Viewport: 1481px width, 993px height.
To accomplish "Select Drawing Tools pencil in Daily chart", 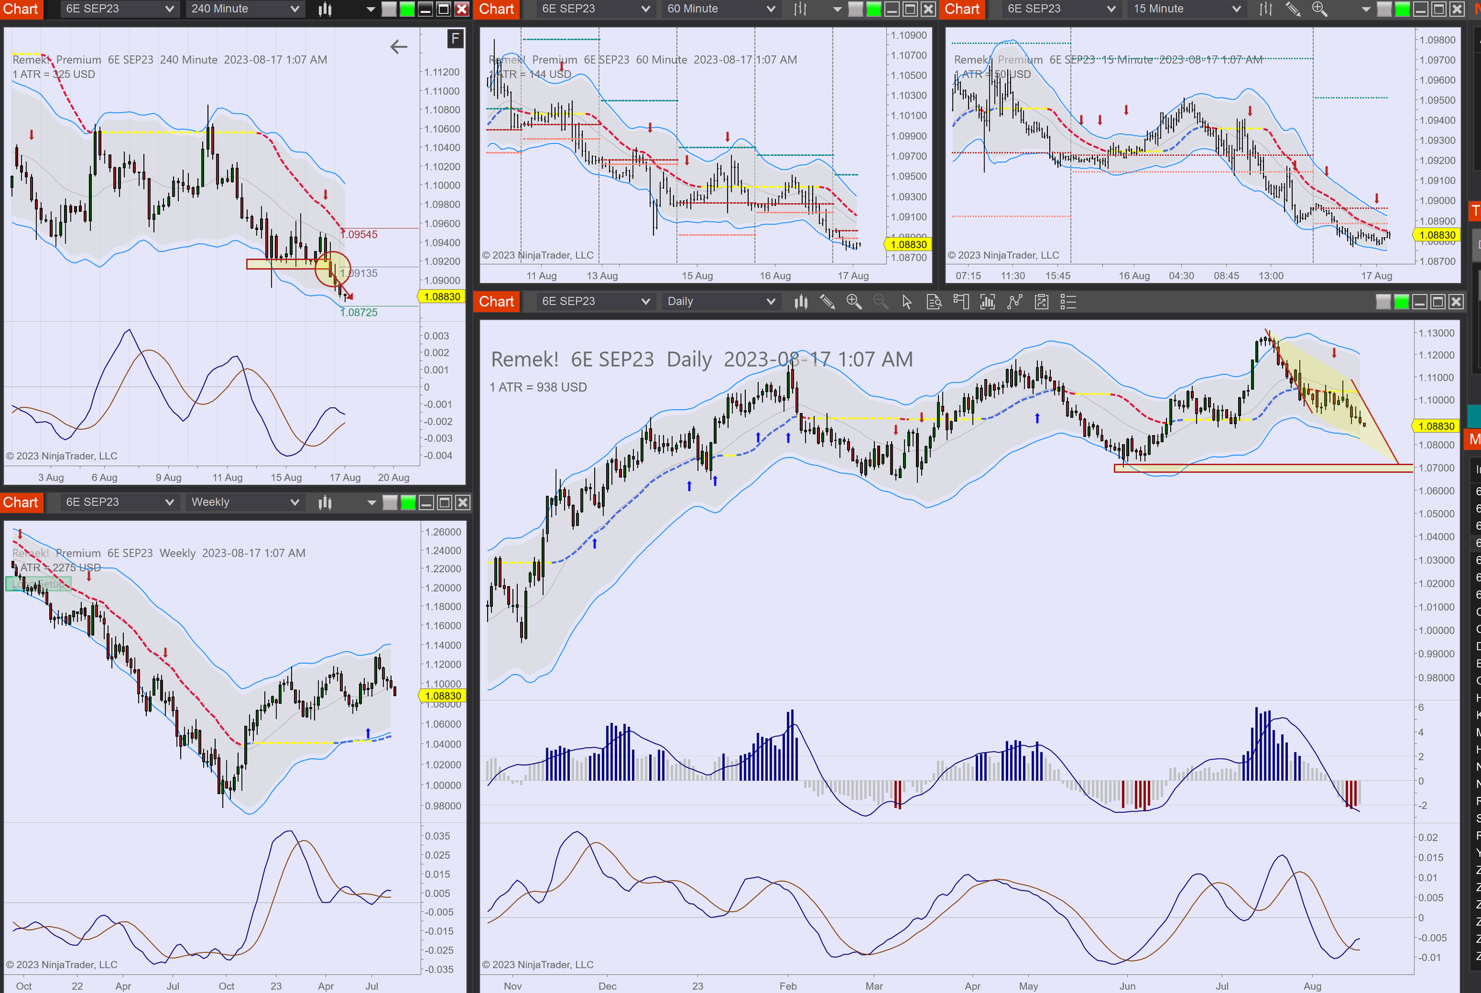I will (827, 302).
